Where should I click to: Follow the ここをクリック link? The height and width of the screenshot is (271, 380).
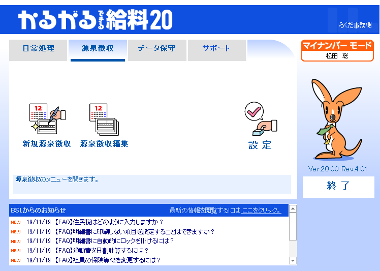coord(261,210)
